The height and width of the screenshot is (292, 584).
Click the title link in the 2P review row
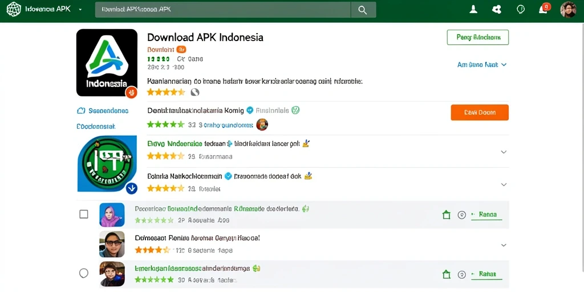[217, 209]
